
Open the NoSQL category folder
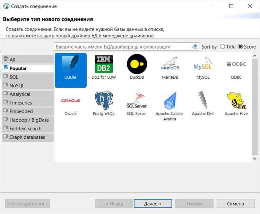pyautogui.click(x=28, y=86)
